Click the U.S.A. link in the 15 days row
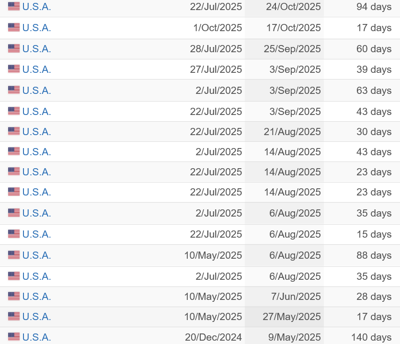 point(36,234)
